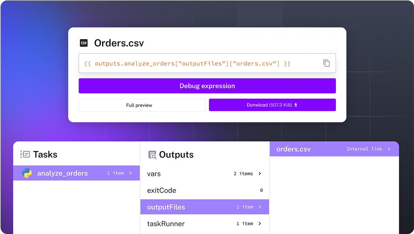The image size is (414, 234).
Task: Select the taskRunner output entry
Action: pos(166,224)
